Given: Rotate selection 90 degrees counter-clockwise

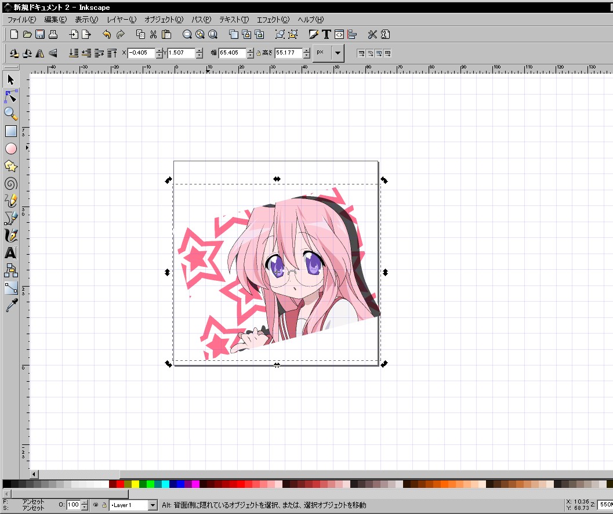Looking at the screenshot, I should tap(14, 53).
